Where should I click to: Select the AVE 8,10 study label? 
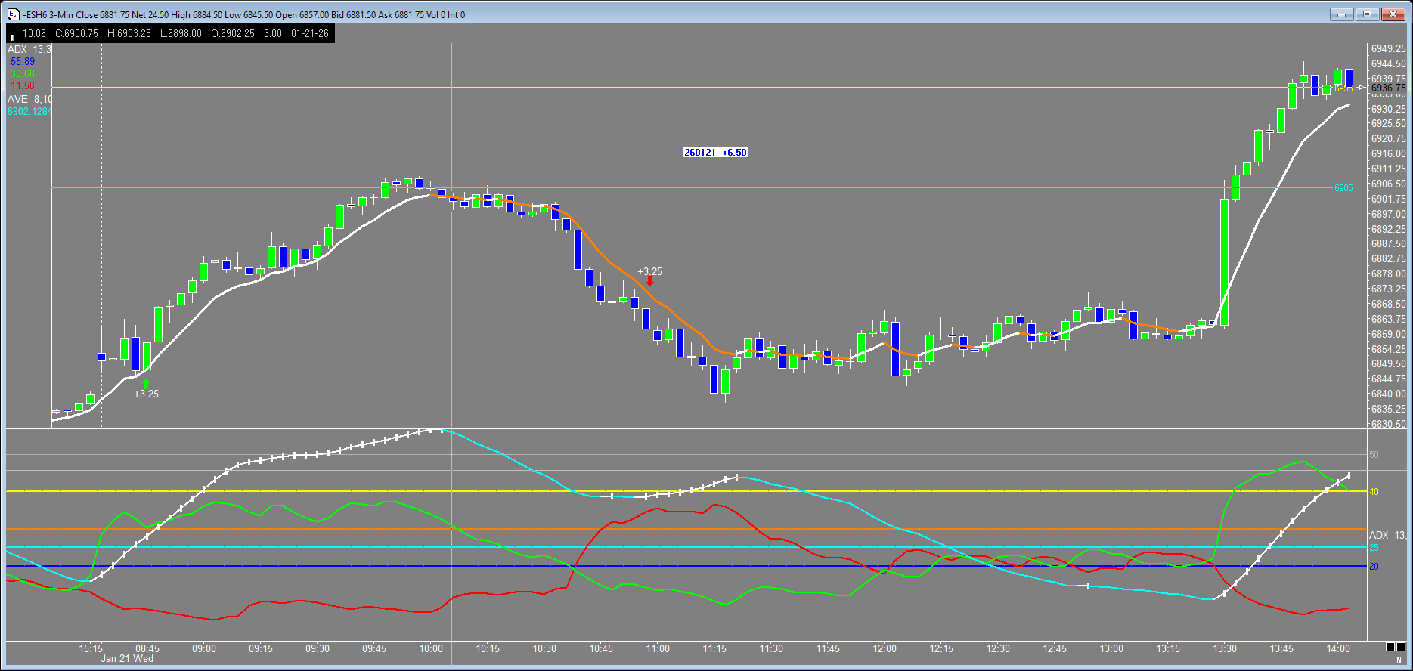point(29,99)
